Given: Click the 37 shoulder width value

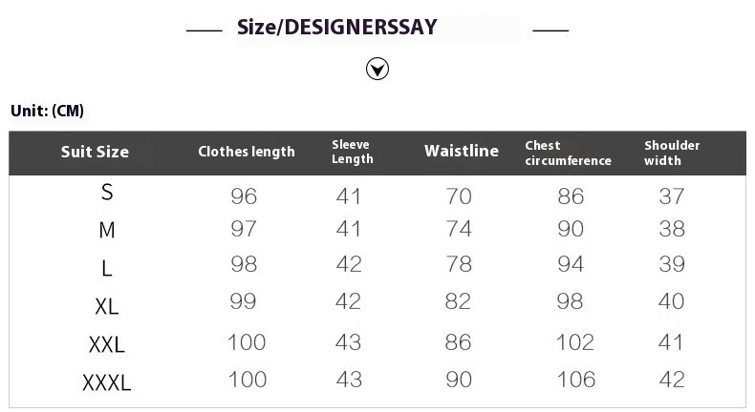Looking at the screenshot, I should (672, 196).
